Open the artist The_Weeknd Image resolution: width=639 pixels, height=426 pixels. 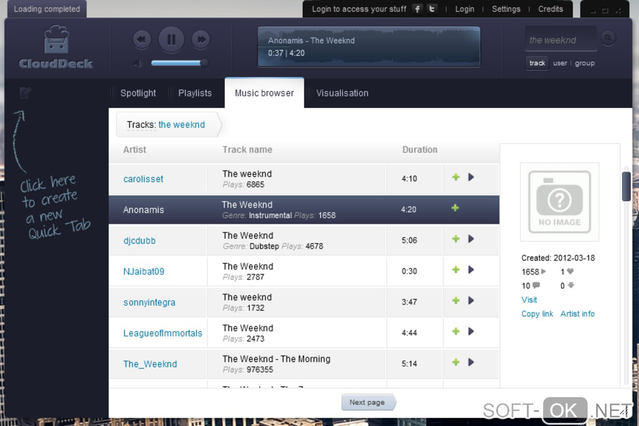click(x=150, y=364)
